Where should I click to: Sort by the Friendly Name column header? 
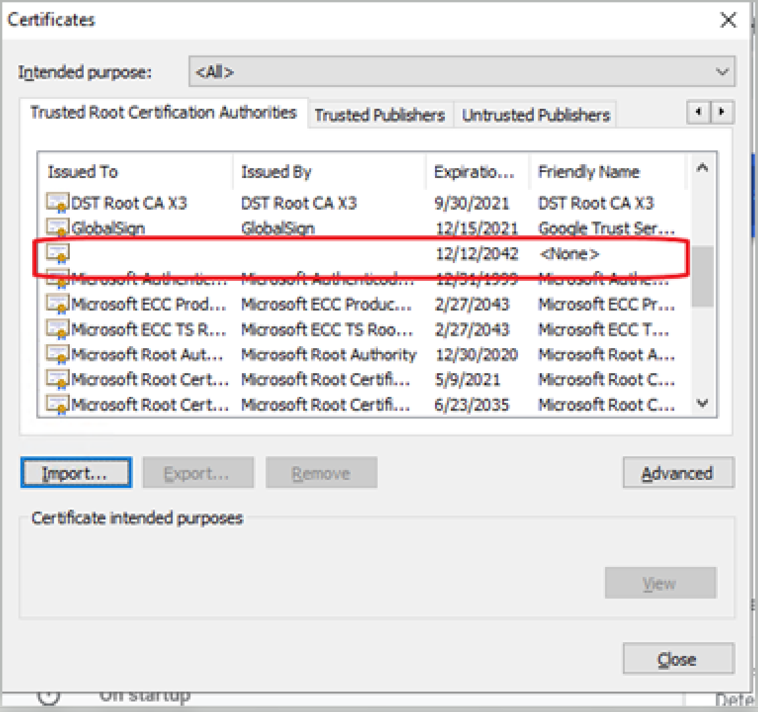click(606, 172)
